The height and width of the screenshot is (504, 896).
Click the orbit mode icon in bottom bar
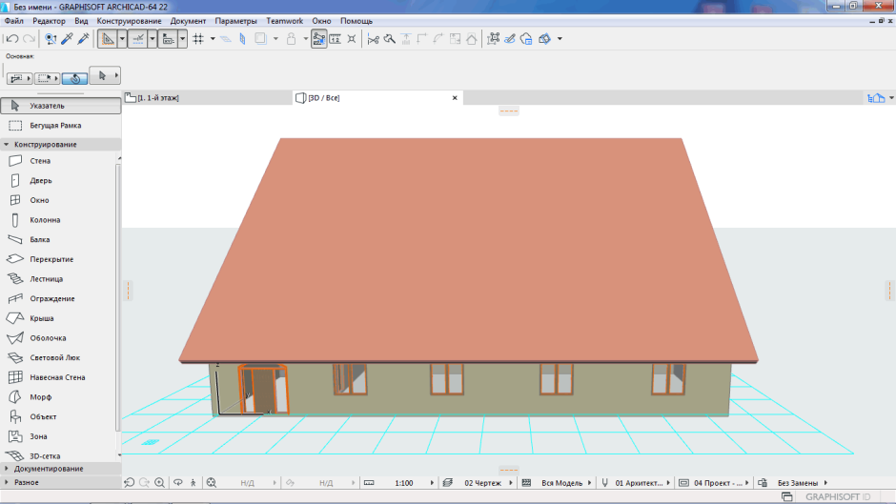pyautogui.click(x=177, y=483)
